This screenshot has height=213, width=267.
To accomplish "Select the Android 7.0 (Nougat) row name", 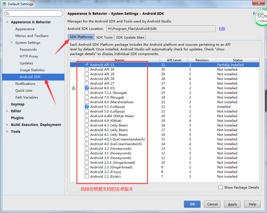I will pyautogui.click(x=107, y=97).
